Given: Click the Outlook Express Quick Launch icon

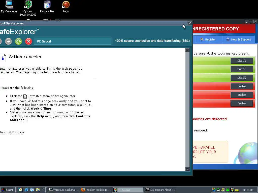Looking at the screenshot, I should (x=32, y=190).
